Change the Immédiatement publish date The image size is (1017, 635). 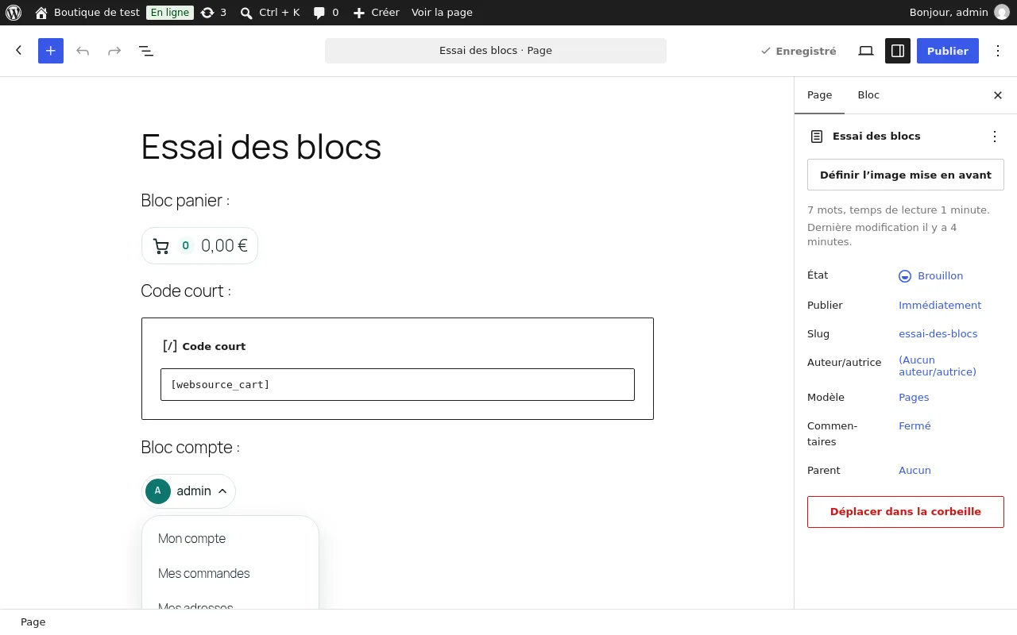click(940, 305)
